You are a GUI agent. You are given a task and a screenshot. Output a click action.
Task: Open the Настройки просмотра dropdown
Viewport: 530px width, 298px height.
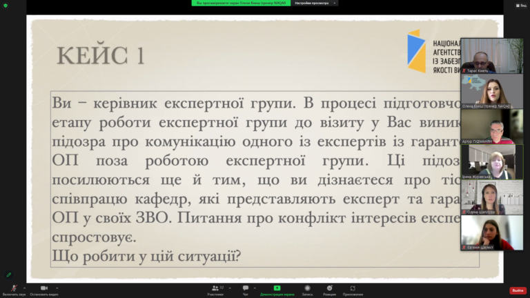tap(315, 3)
